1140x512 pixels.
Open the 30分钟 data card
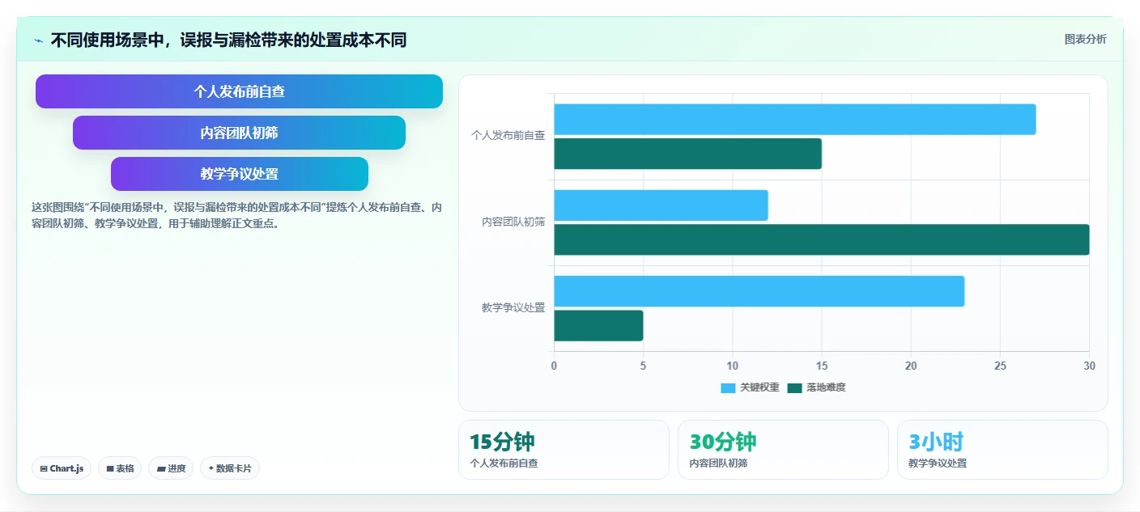point(783,450)
